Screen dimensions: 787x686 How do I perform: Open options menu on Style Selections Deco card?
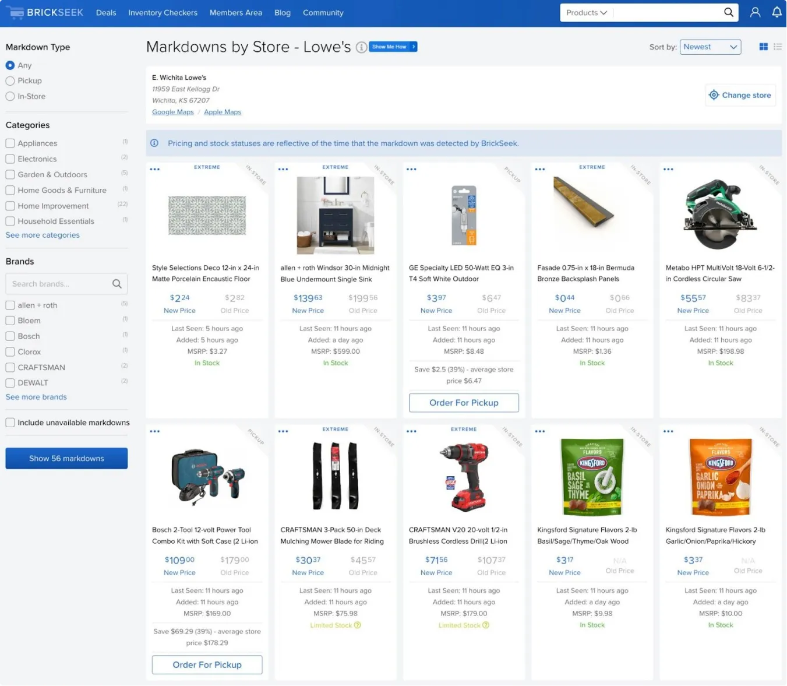click(154, 169)
